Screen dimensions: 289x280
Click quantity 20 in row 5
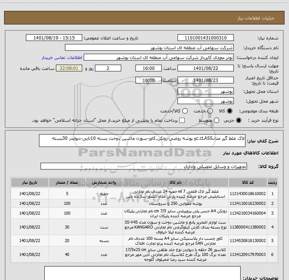point(67,241)
